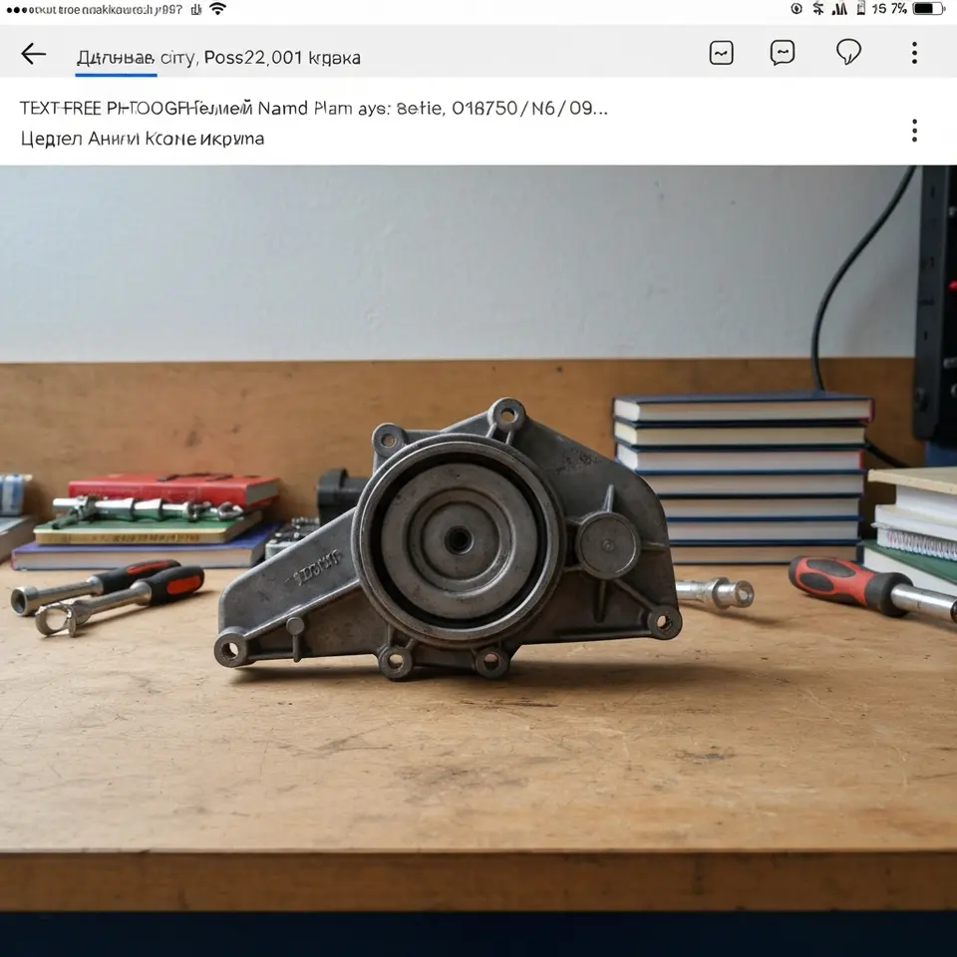Tap the "TEXT-FREE" post title line
Screen dimensions: 957x957
tap(314, 109)
